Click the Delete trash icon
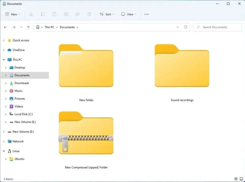Image resolution: width=245 pixels, height=182 pixels. coord(89,14)
